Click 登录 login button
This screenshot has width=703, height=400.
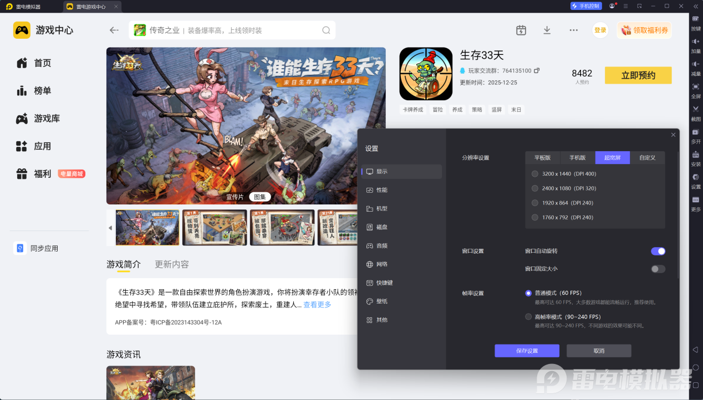[600, 30]
